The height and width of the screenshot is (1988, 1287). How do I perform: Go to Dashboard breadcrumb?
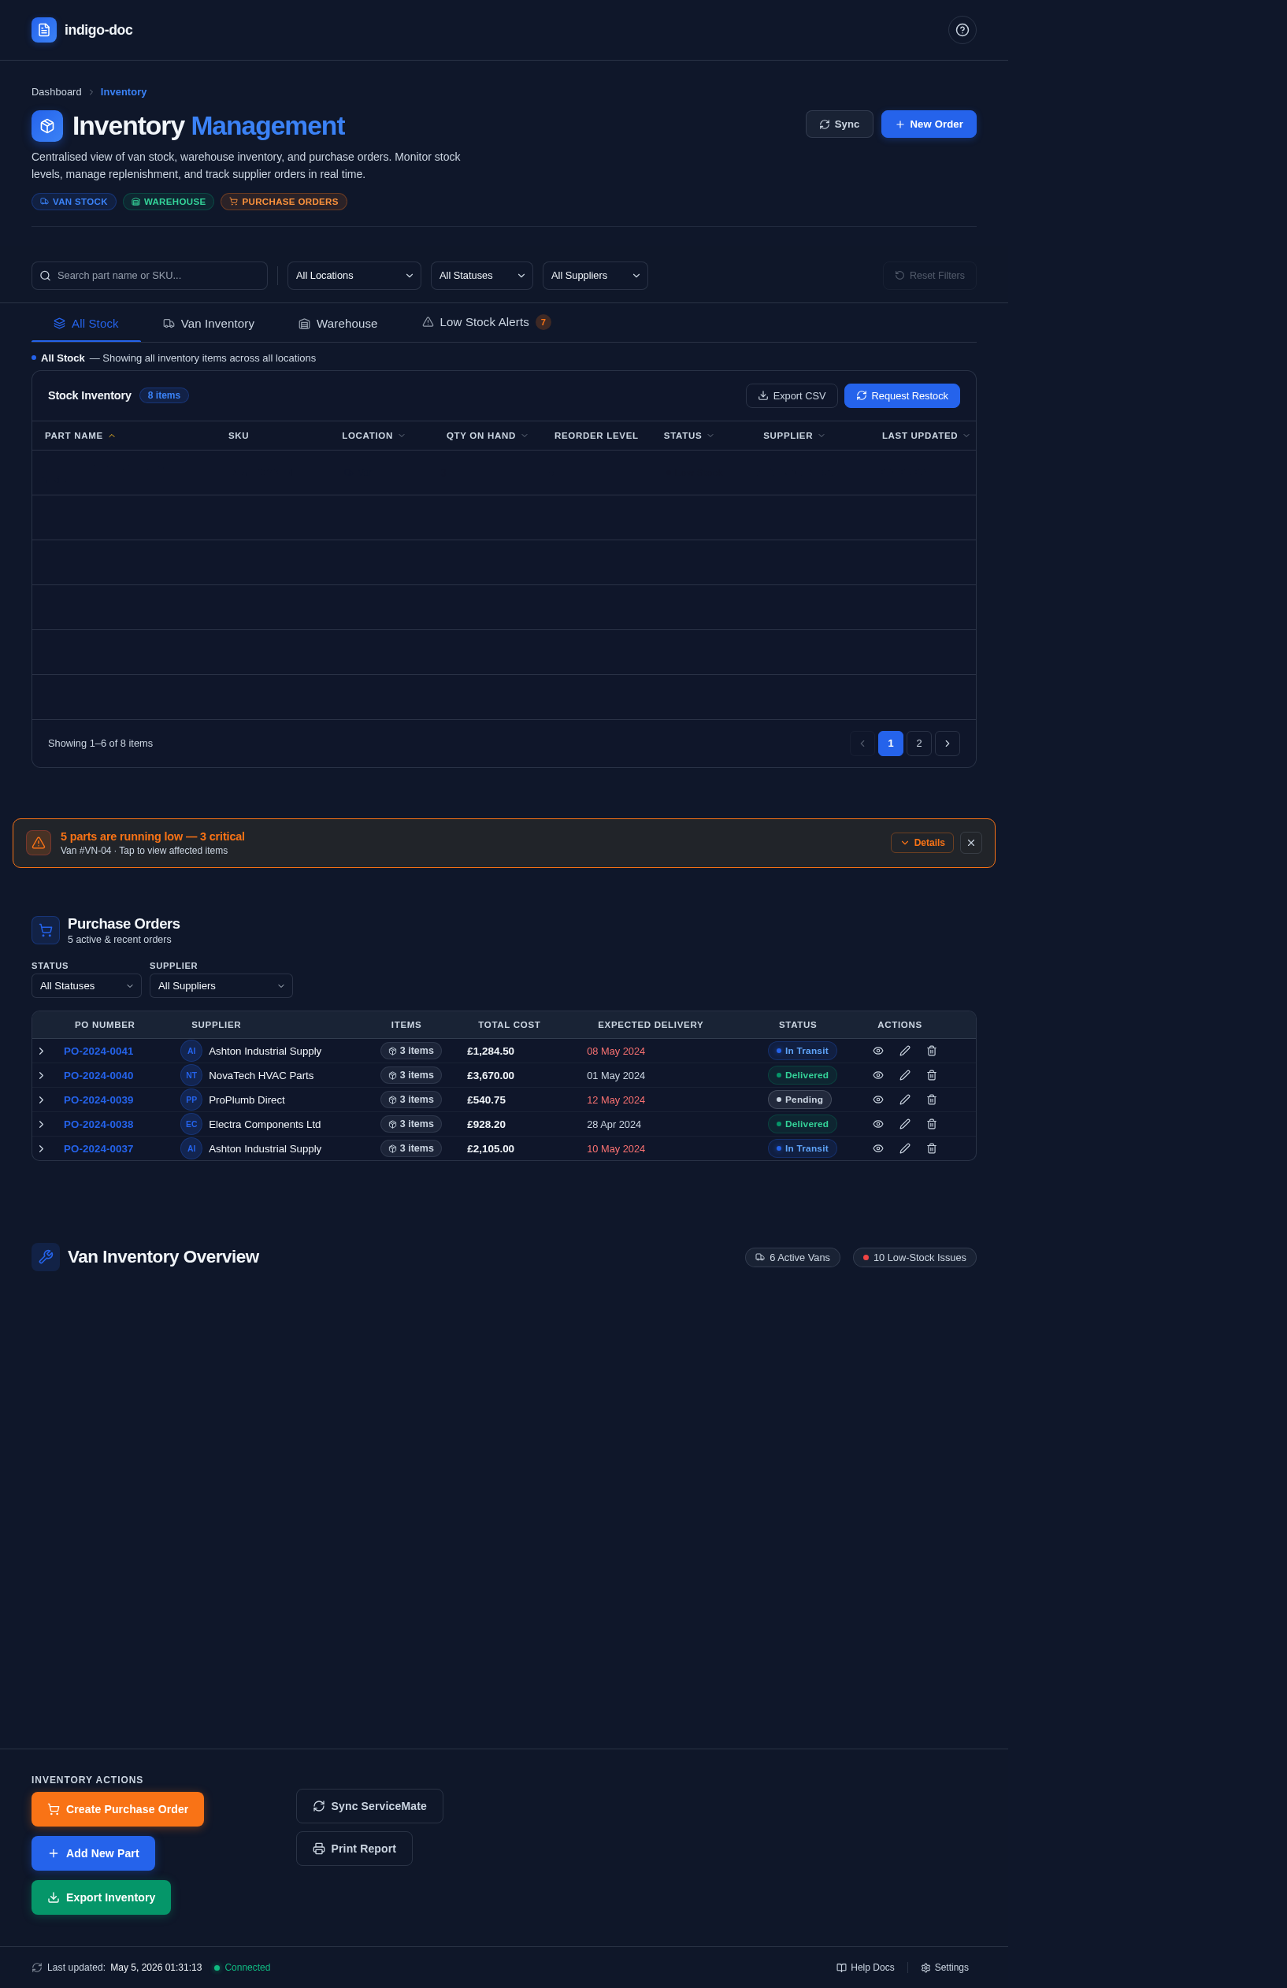coord(57,92)
